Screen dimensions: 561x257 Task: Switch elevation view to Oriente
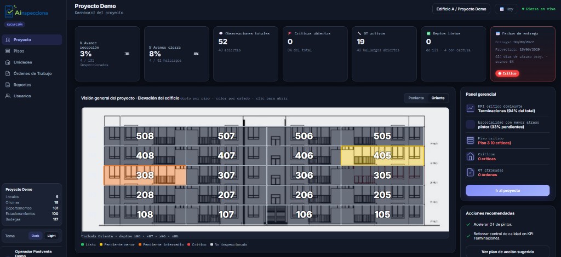[438, 98]
